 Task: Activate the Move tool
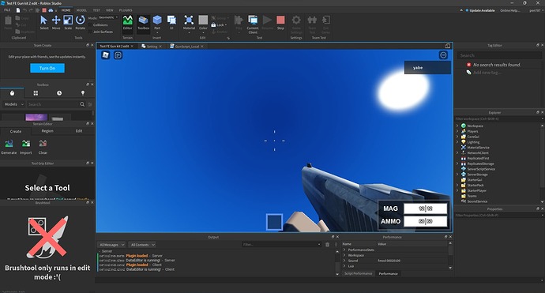pyautogui.click(x=56, y=22)
